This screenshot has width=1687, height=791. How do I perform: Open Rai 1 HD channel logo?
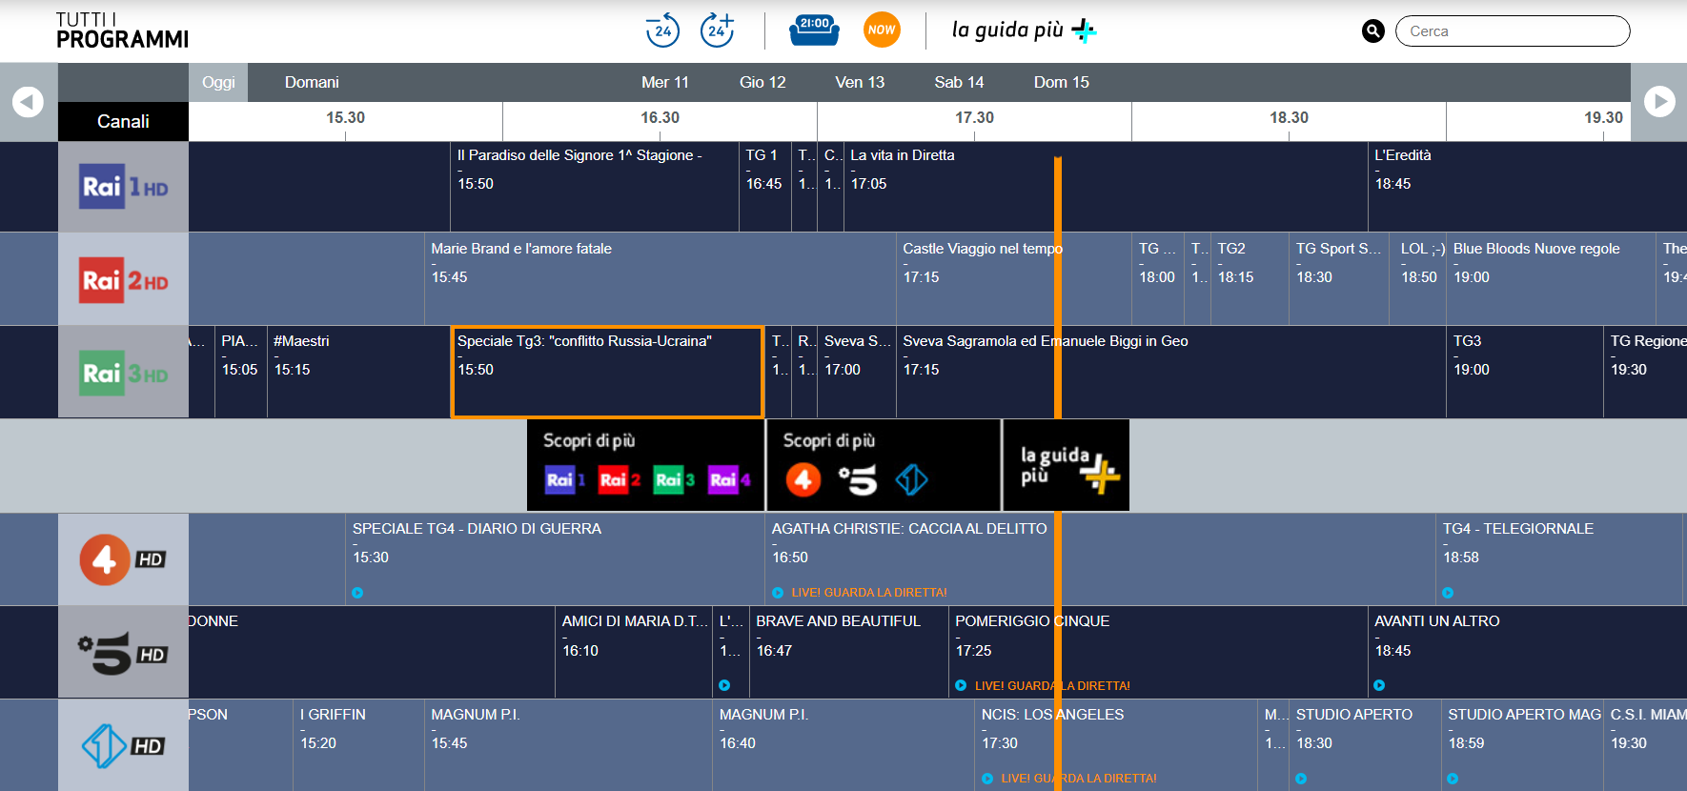(x=124, y=187)
